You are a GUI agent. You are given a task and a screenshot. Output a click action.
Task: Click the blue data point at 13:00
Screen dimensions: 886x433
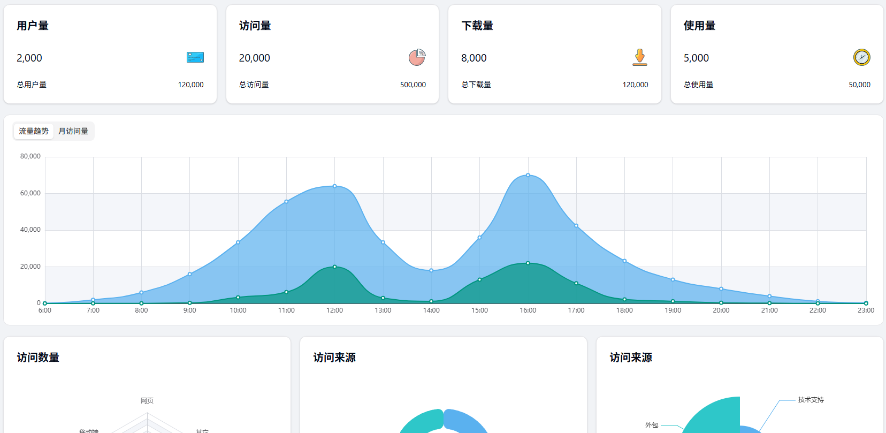coord(383,242)
